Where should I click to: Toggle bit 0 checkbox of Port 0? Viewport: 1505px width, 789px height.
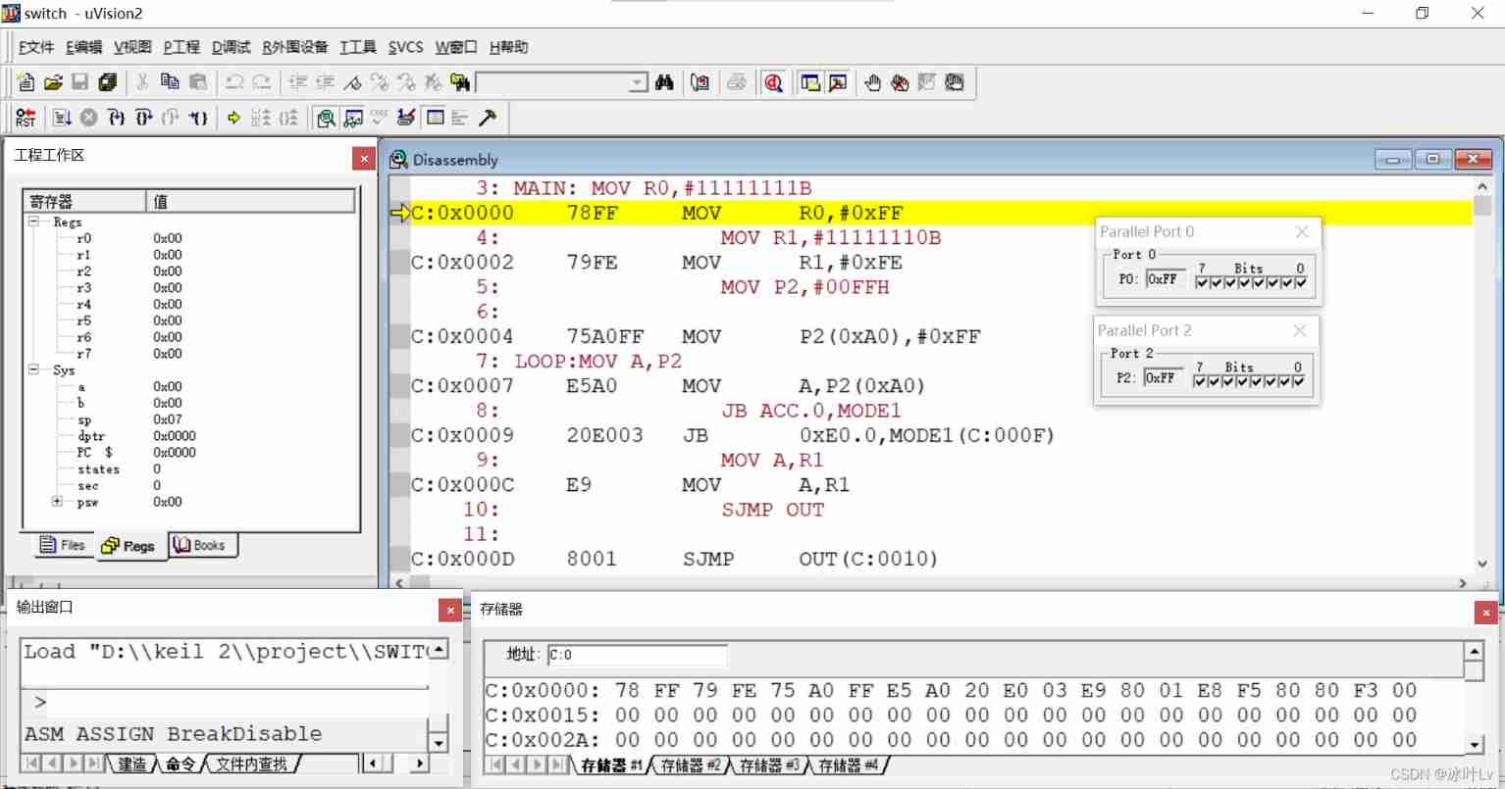tap(1301, 282)
